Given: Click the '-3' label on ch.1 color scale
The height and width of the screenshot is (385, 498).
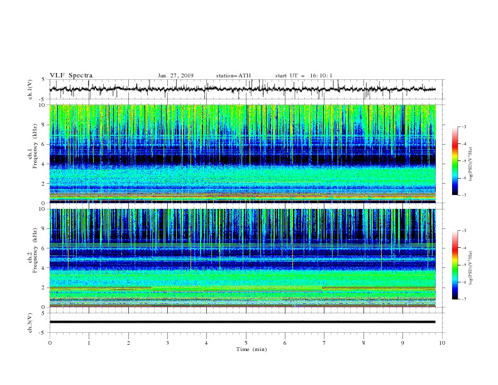Looking at the screenshot, I should click(x=463, y=126).
